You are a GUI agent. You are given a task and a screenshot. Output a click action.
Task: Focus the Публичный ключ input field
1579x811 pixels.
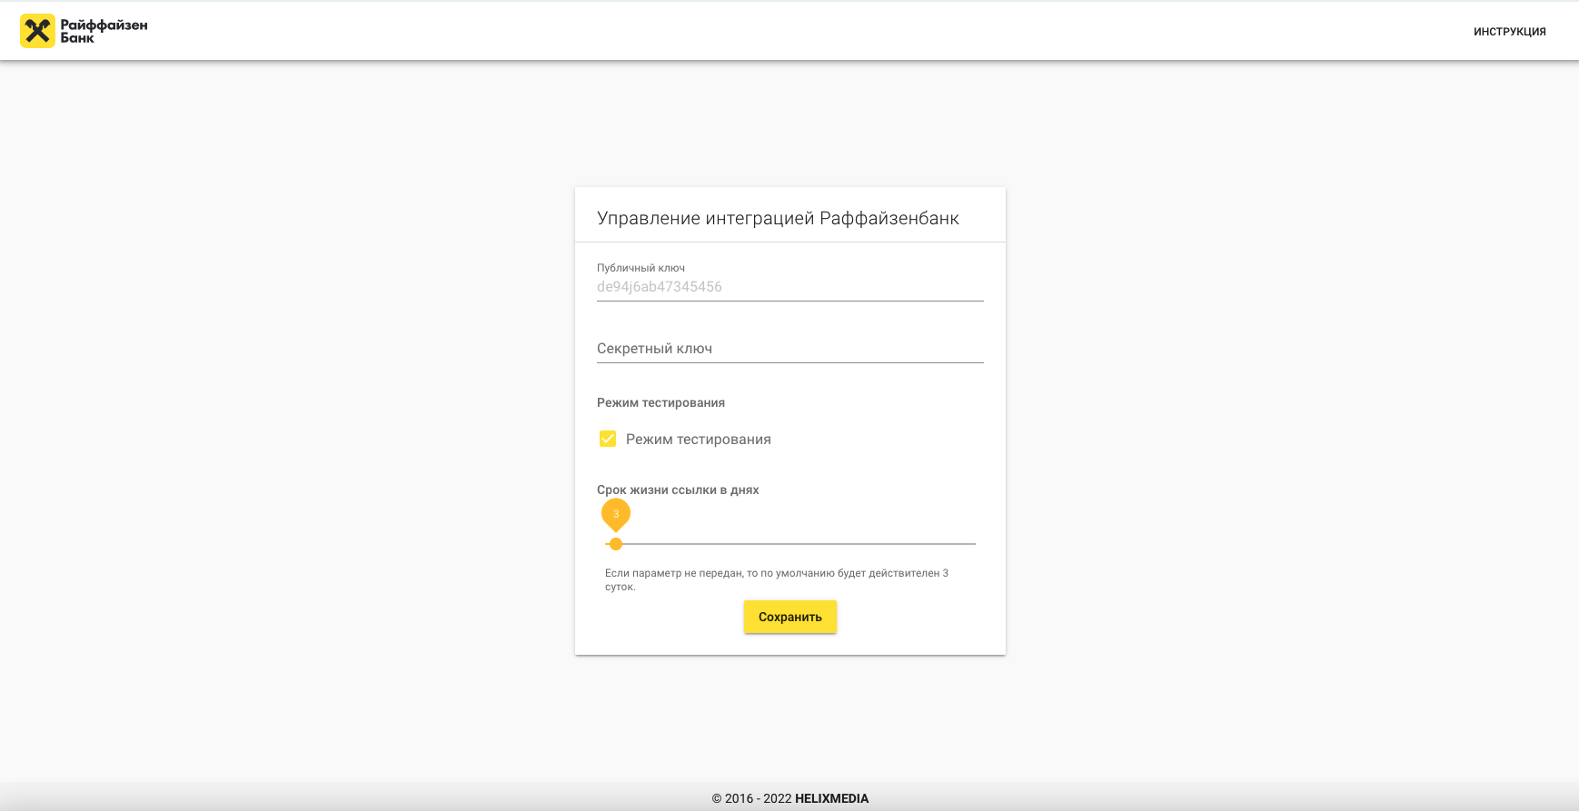click(789, 287)
